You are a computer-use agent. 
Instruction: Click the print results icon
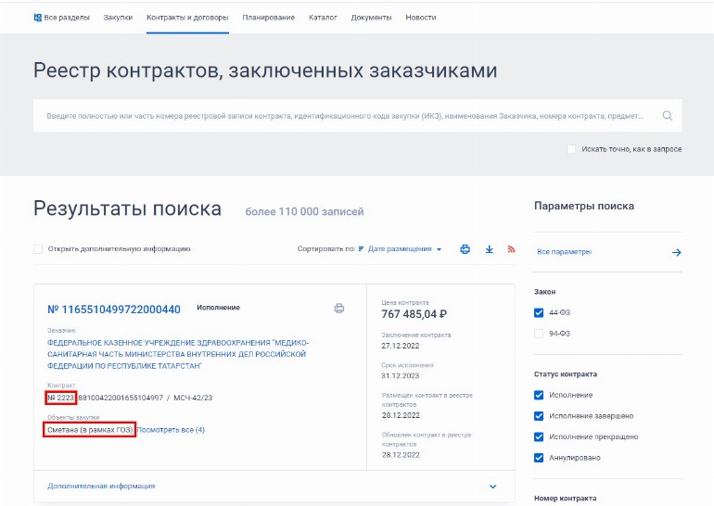[x=465, y=249]
